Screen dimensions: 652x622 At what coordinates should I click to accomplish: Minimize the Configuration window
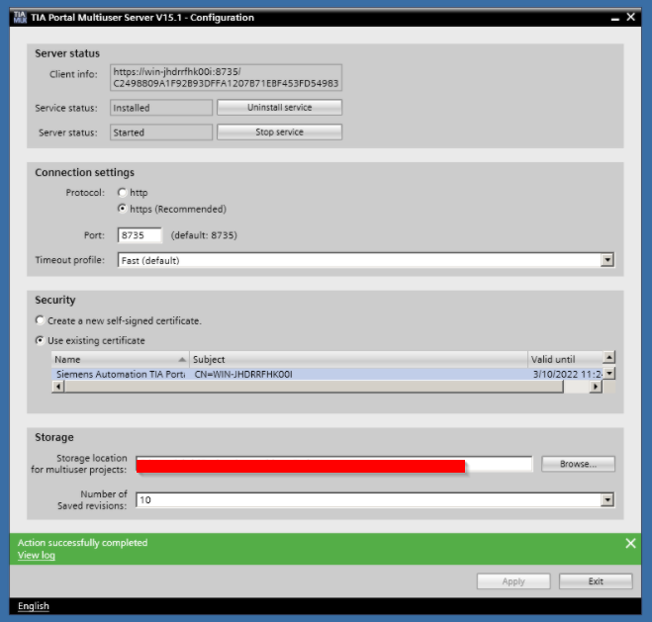[615, 18]
